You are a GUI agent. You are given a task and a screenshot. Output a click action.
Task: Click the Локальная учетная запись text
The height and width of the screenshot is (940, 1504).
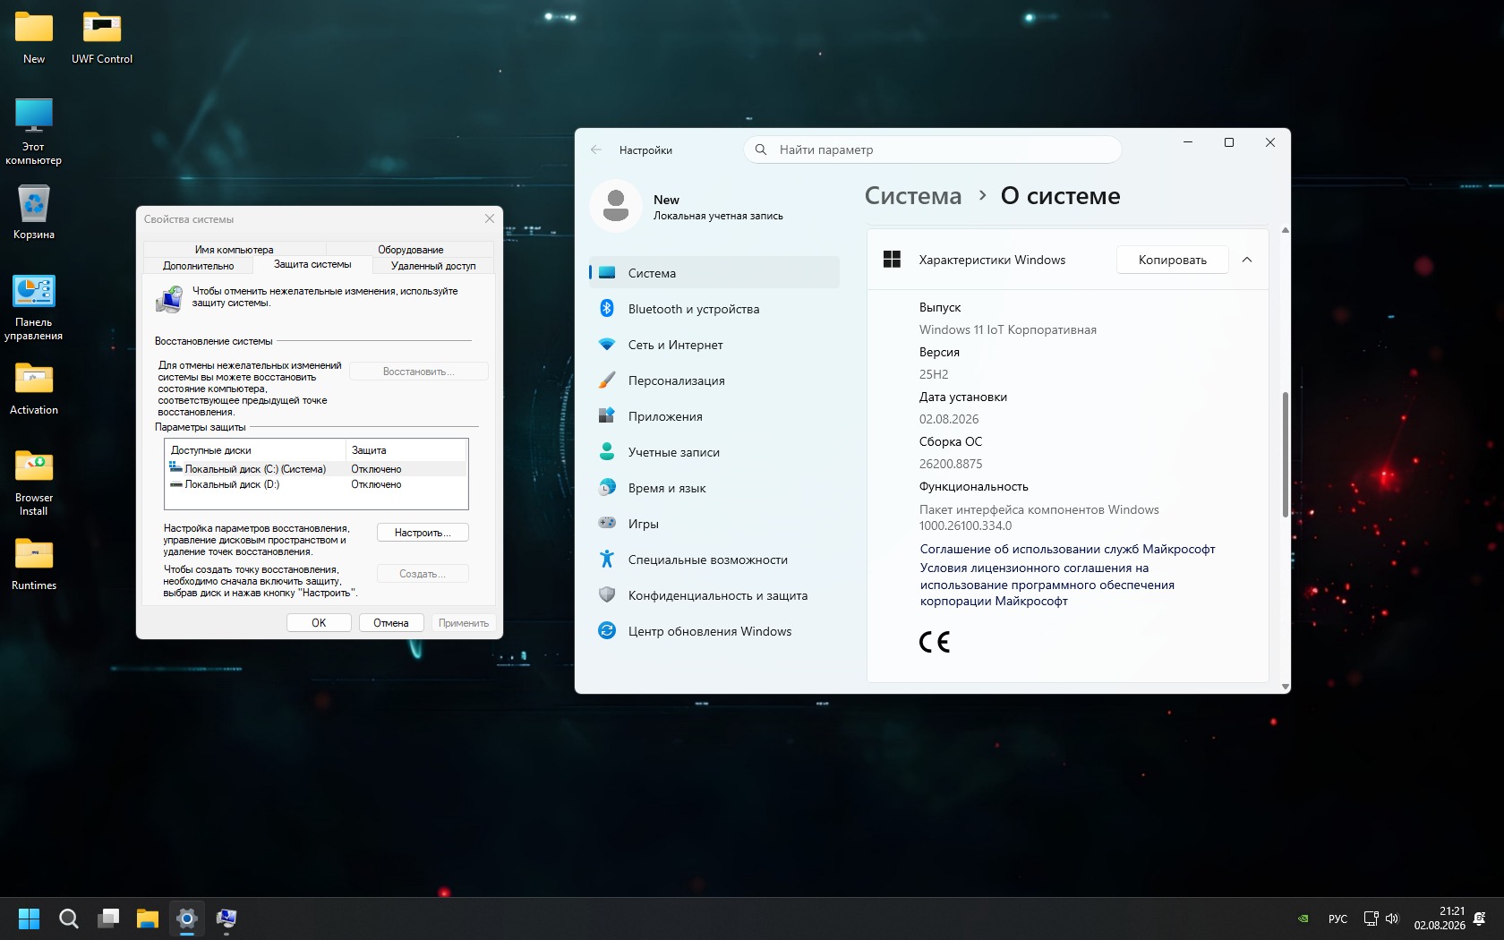click(x=718, y=216)
